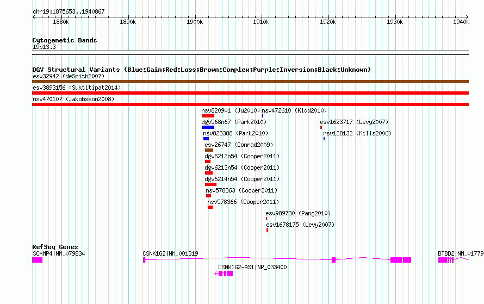Click the brown complex bar under esv26747
This screenshot has width=484, height=304.
coord(209,150)
